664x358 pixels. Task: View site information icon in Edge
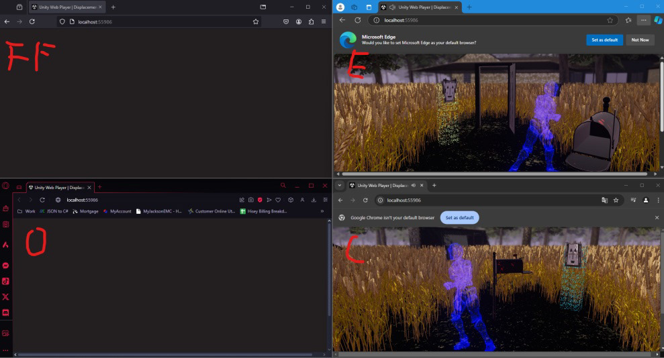(377, 20)
